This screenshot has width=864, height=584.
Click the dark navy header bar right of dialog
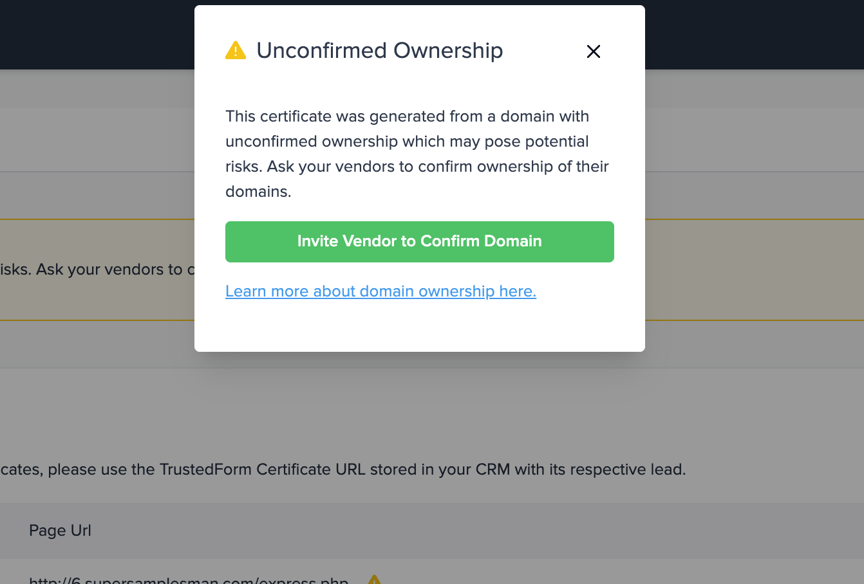point(755,35)
